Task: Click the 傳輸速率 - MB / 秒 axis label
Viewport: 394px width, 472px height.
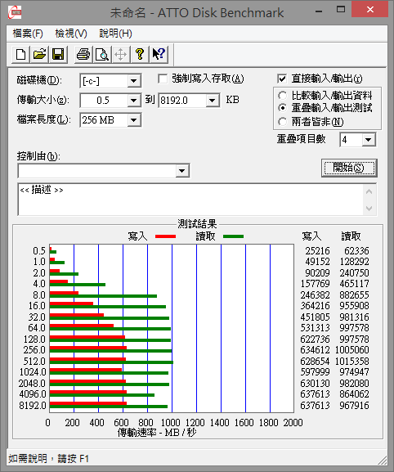Action: (157, 433)
